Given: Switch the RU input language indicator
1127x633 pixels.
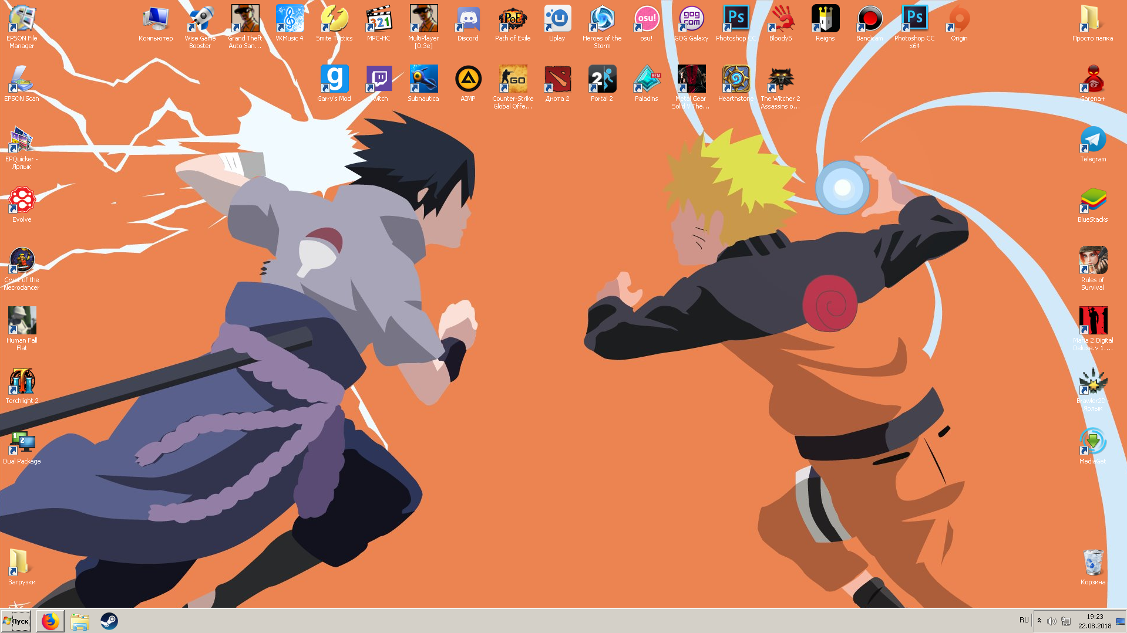Looking at the screenshot, I should [1024, 620].
